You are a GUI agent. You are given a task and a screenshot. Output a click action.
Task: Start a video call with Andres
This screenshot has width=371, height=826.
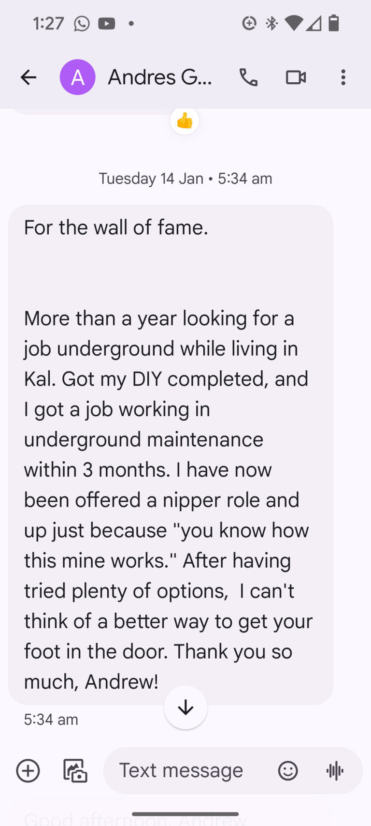[296, 77]
